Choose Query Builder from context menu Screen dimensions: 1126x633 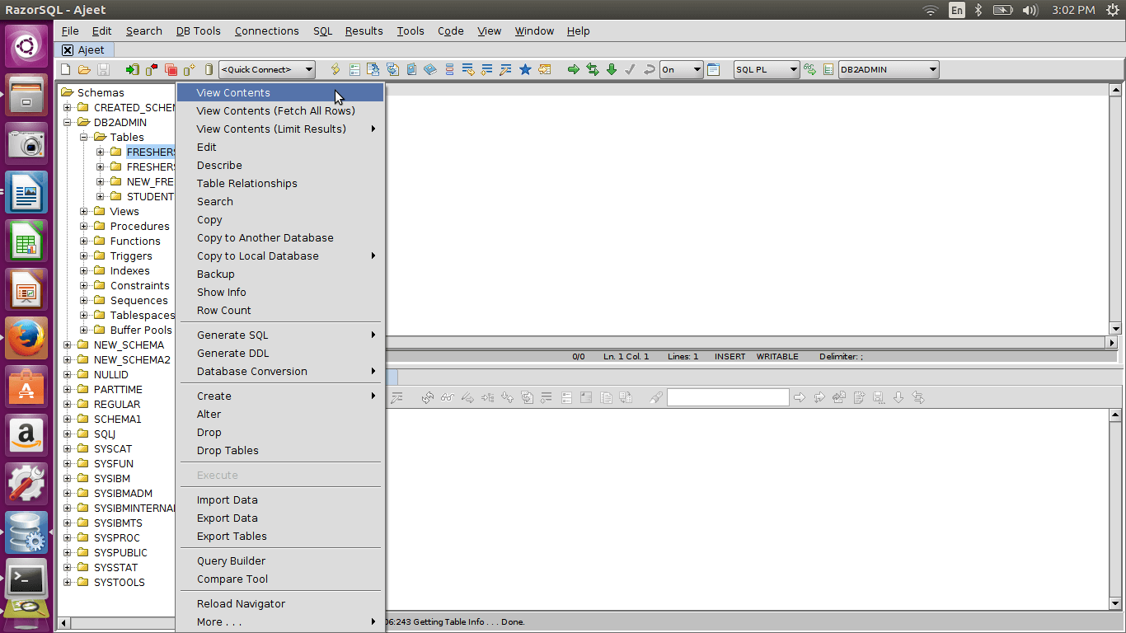(x=280, y=561)
